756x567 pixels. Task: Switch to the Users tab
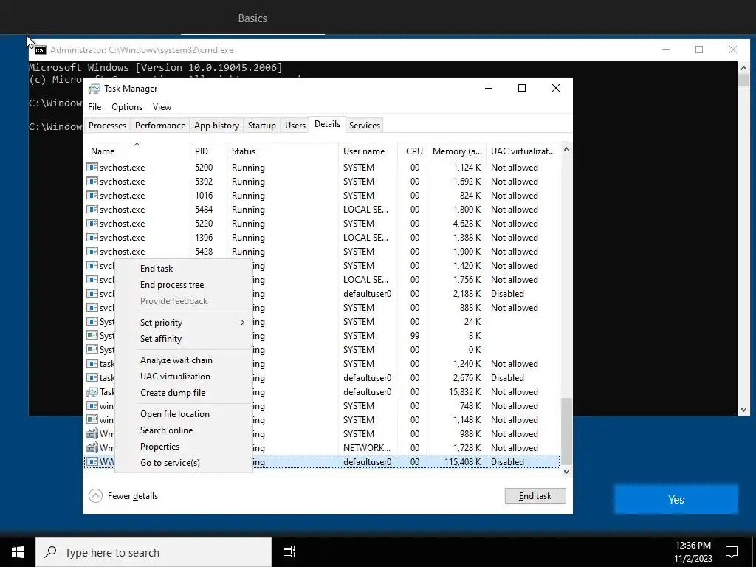[x=295, y=126]
